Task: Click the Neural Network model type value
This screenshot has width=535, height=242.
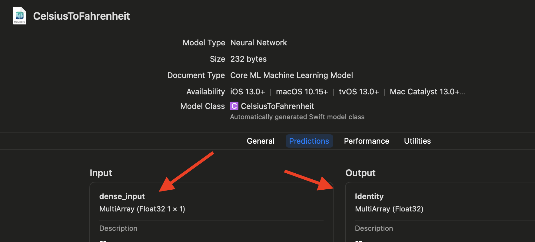Action: tap(258, 43)
